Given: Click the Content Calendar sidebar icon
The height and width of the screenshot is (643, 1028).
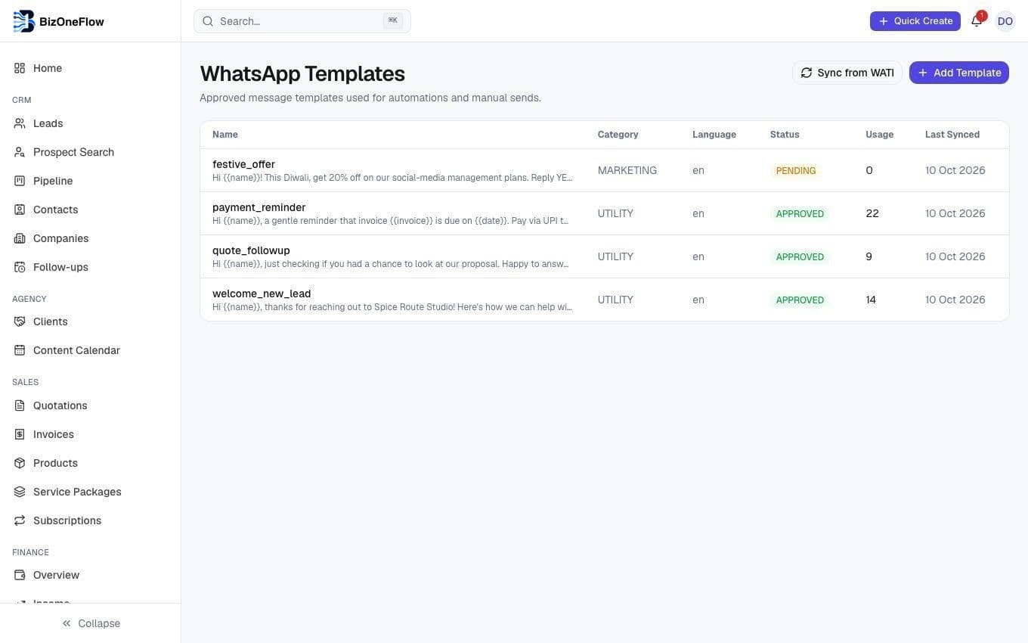Looking at the screenshot, I should coord(20,350).
